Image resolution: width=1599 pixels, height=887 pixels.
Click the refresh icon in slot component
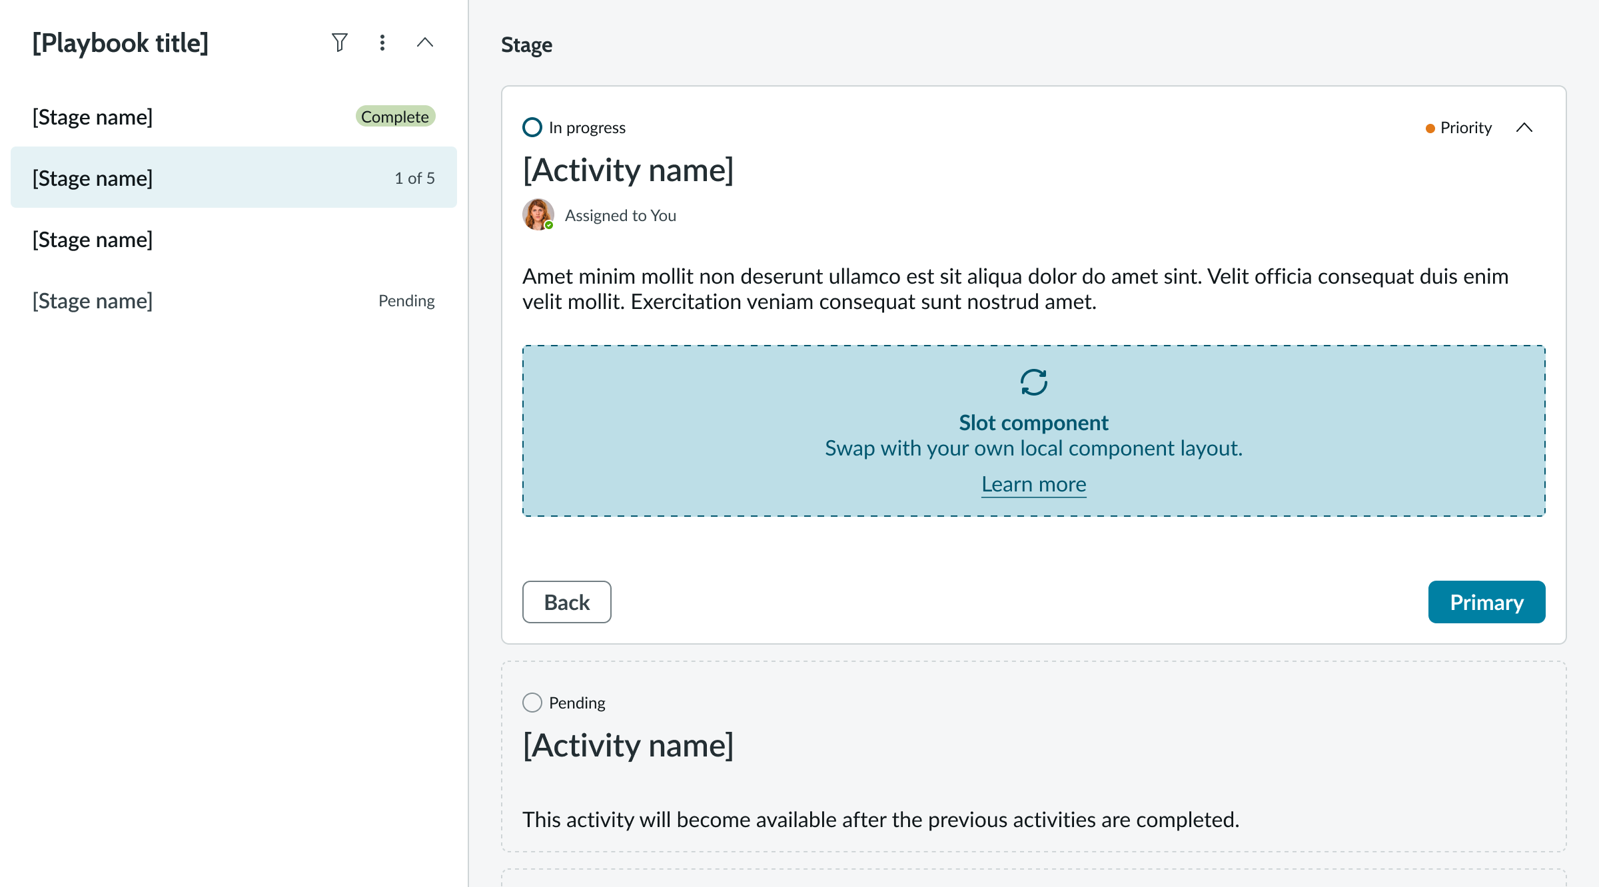tap(1033, 382)
